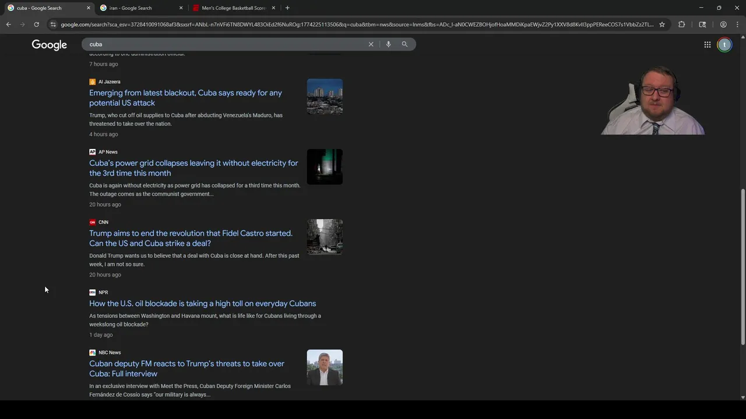746x419 pixels.
Task: Switch to the 'iran - Google Search' tab
Action: click(141, 8)
